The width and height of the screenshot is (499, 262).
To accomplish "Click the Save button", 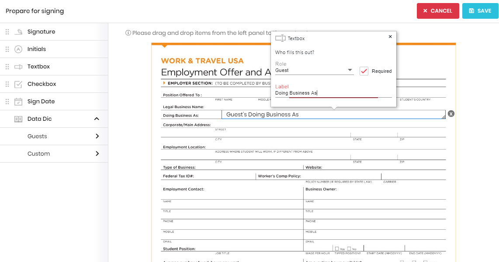I will click(x=480, y=11).
